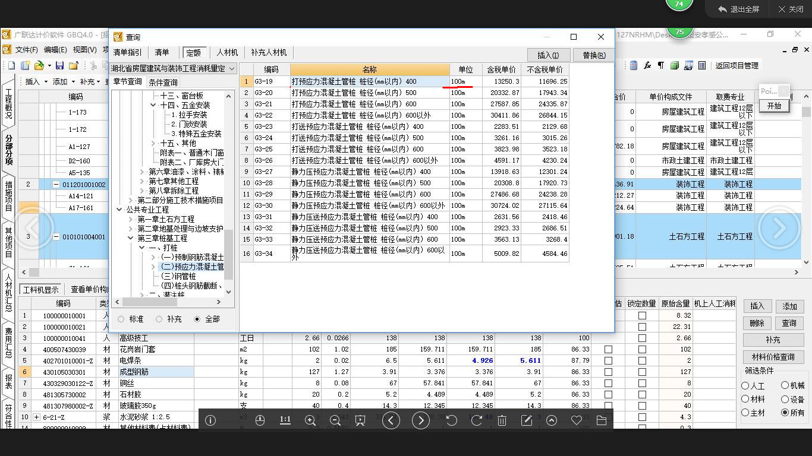Screen dimensions: 812x456
Task: Click the heart favorite icon
Action: pyautogui.click(x=576, y=420)
